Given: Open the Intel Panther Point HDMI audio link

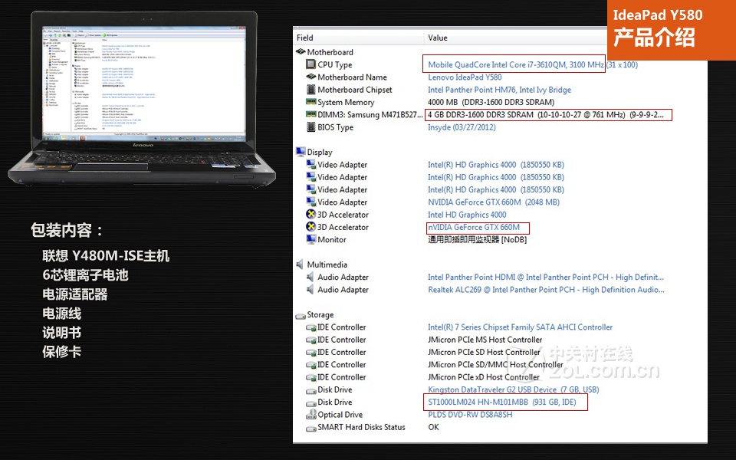Looking at the screenshot, I should click(546, 277).
